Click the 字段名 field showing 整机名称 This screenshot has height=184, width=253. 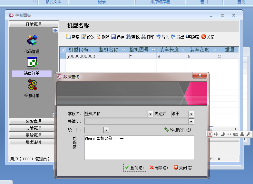point(116,114)
